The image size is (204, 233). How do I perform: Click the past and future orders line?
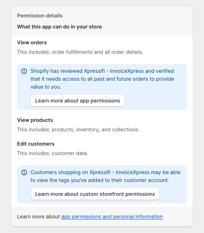[102, 79]
